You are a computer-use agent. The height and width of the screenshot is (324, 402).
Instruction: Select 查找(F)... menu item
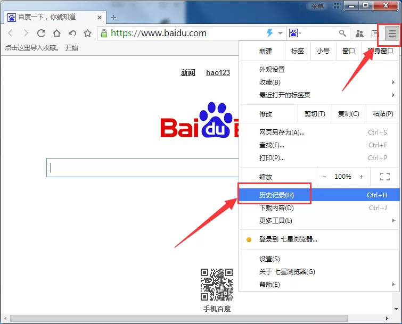pos(319,145)
